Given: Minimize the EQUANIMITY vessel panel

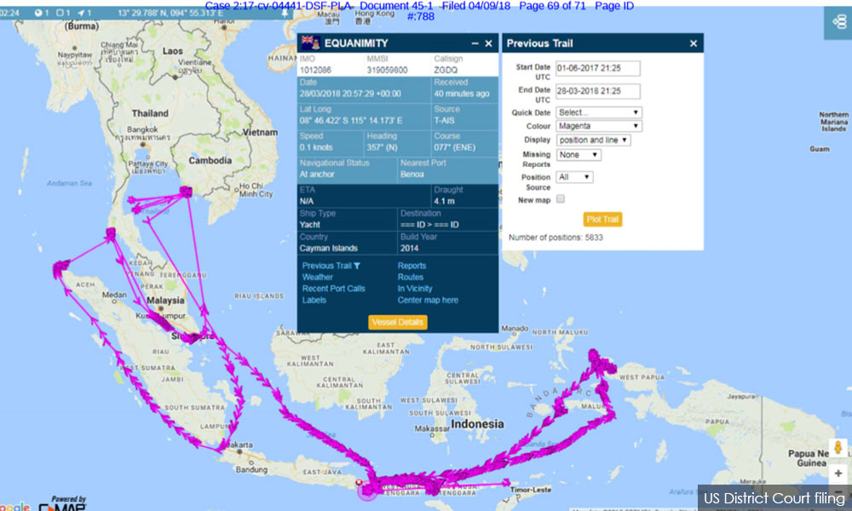Looking at the screenshot, I should pyautogui.click(x=475, y=43).
